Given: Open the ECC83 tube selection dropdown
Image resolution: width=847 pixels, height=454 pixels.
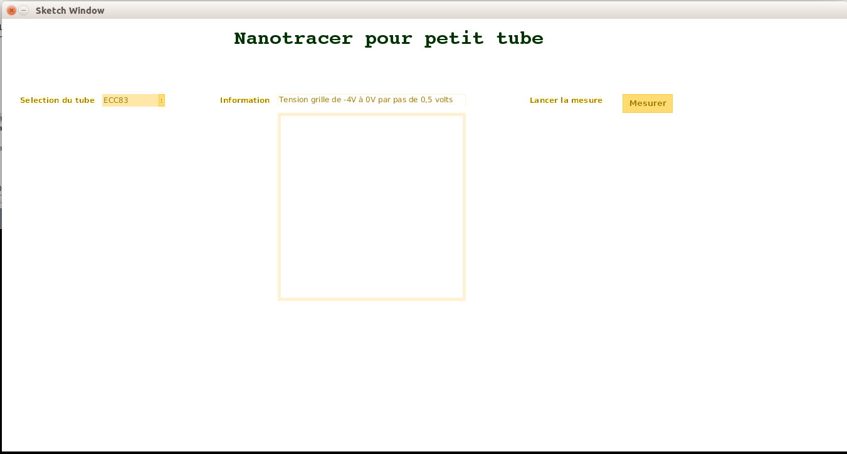Looking at the screenshot, I should pos(133,100).
